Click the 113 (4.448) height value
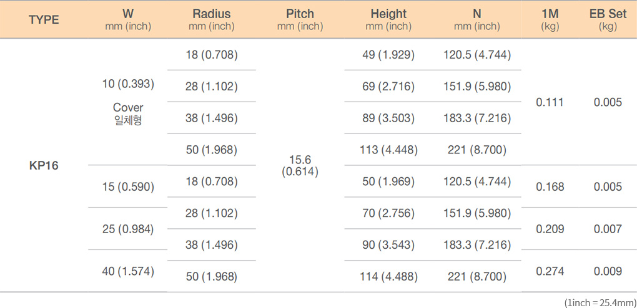 [388, 150]
